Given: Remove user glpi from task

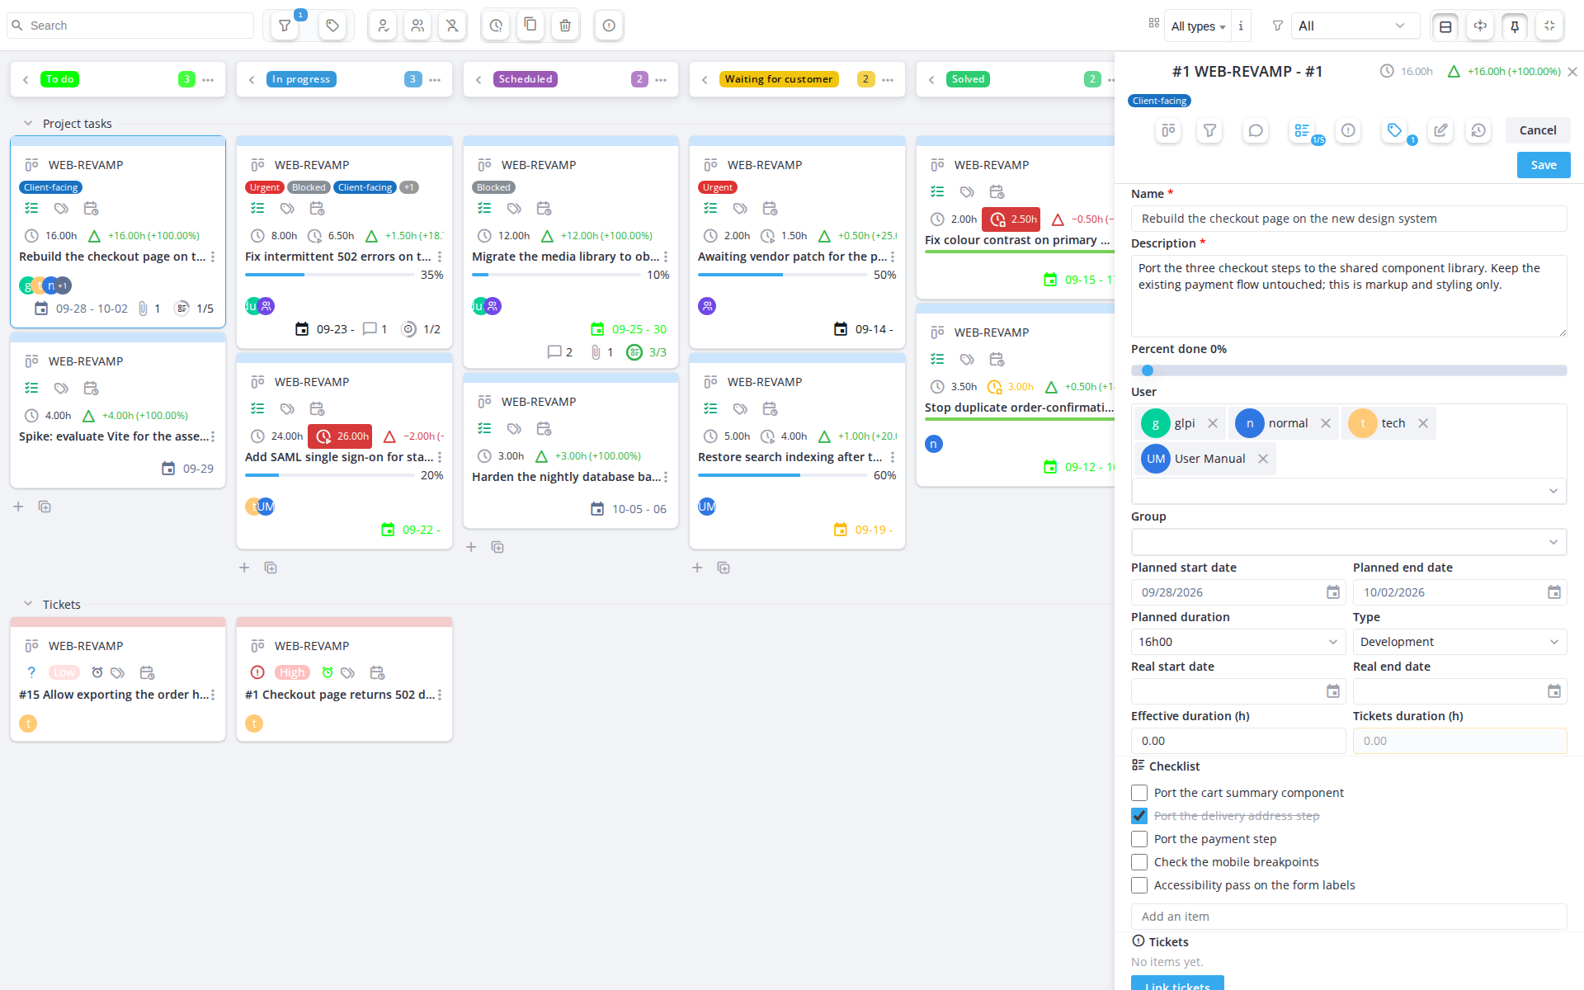Looking at the screenshot, I should [1213, 423].
